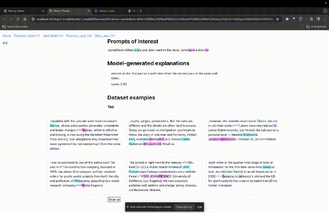The image size is (329, 213).
Task: Follow the Next Node (→) link
Action: 53,35
